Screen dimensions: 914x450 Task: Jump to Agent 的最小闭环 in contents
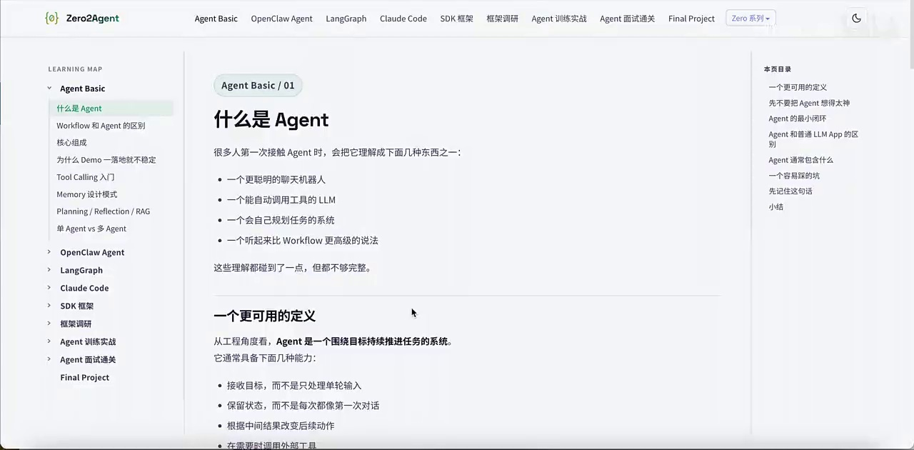pos(797,119)
